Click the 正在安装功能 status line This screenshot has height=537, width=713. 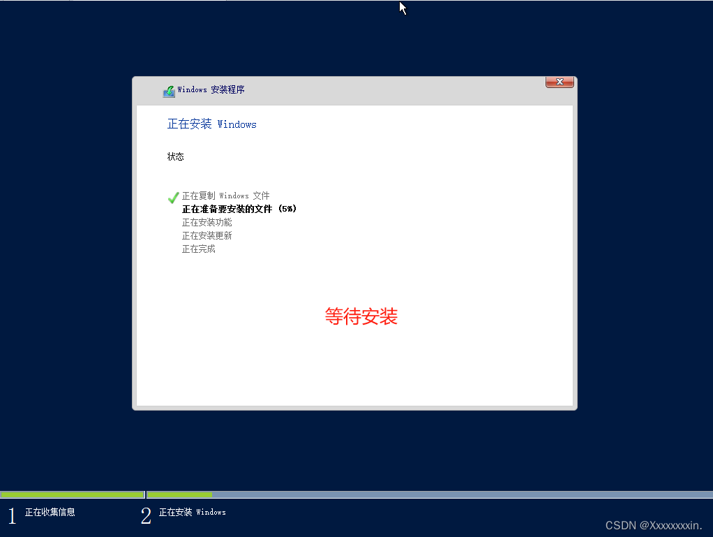click(x=207, y=222)
